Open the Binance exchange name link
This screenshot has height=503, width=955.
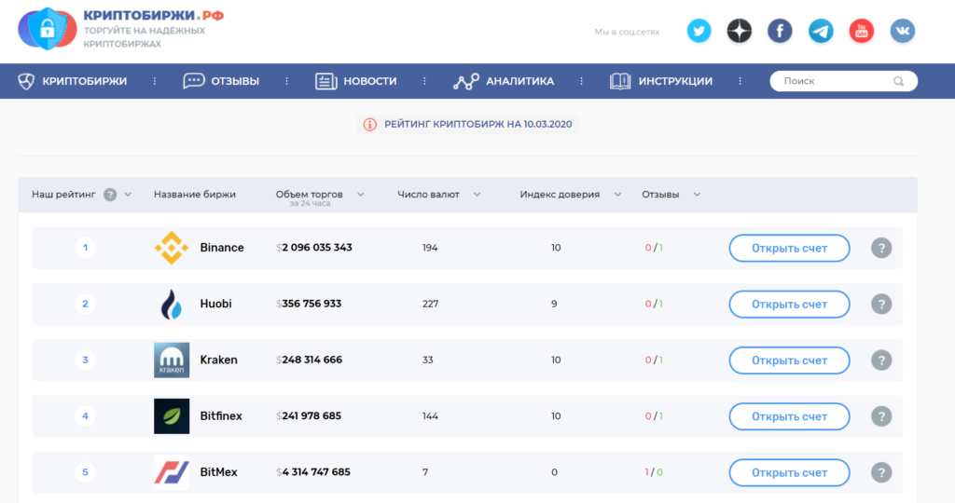click(222, 248)
